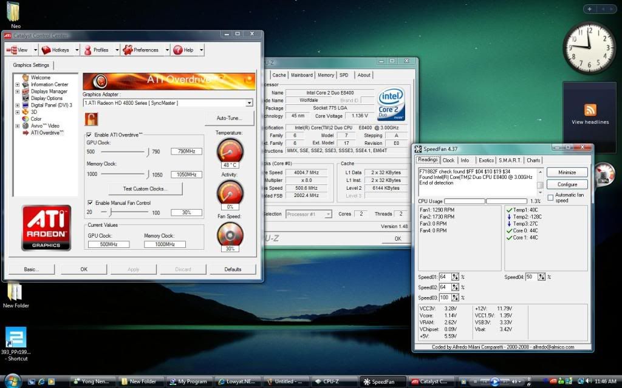Viewport: 622px width, 388px height.
Task: Click the Overdrive padlock unlock icon
Action: click(92, 119)
